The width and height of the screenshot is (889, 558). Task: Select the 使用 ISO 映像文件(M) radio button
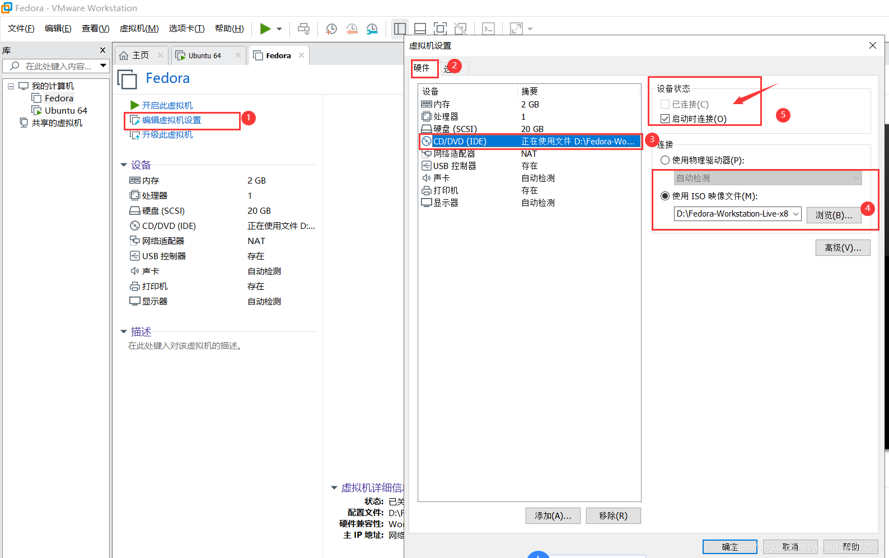pyautogui.click(x=665, y=196)
